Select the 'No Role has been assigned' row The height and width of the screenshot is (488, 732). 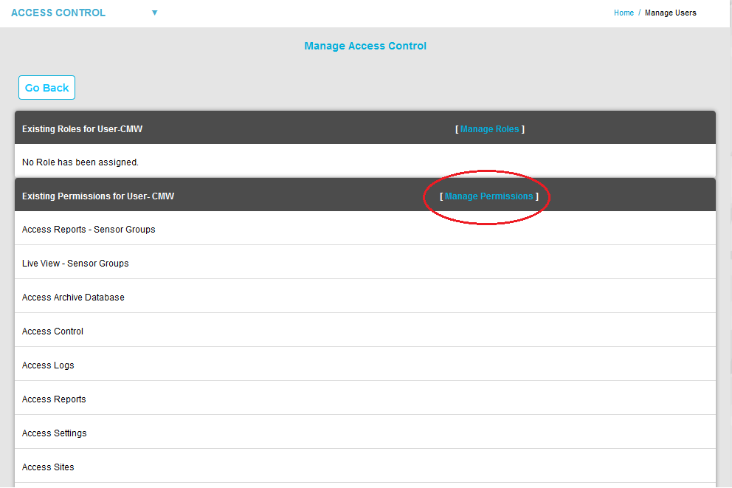(x=80, y=162)
